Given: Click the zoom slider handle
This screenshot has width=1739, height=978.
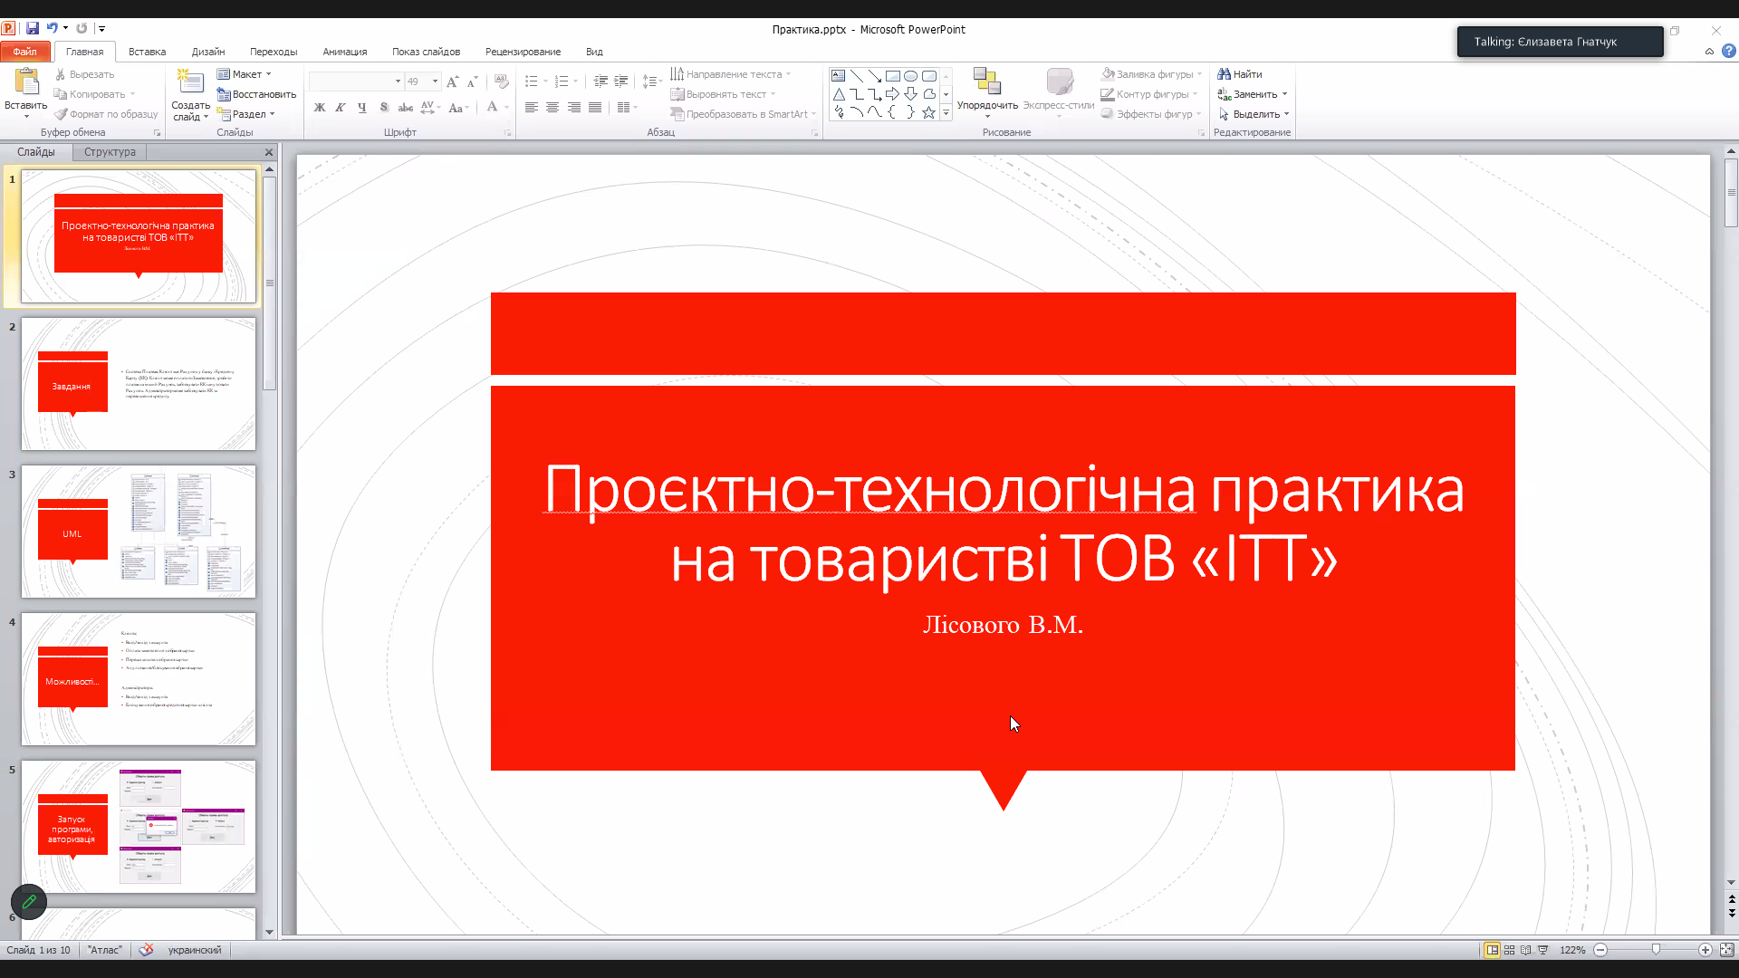Looking at the screenshot, I should tap(1656, 950).
